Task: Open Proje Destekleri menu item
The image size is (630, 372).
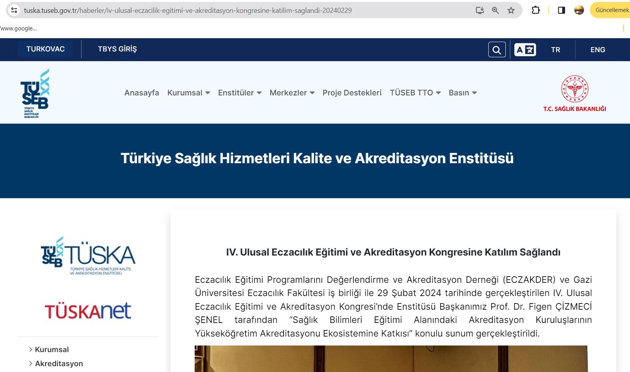Action: coord(352,93)
